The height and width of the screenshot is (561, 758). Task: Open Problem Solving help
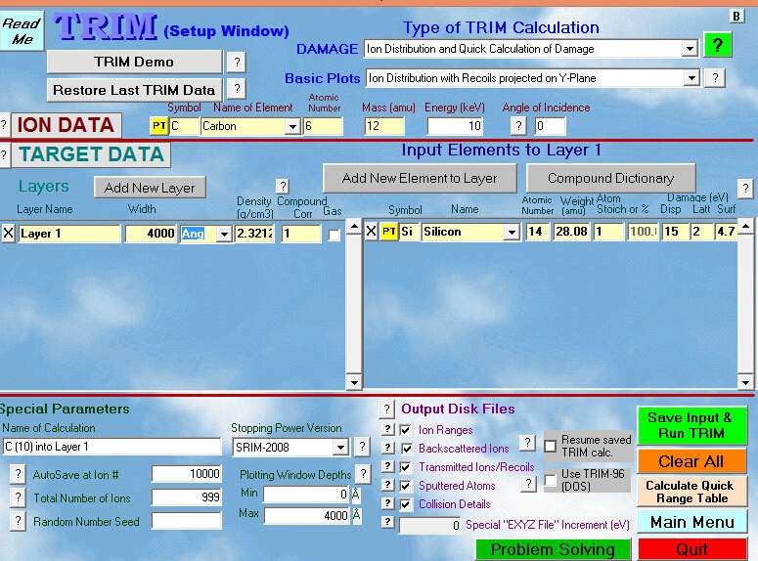pos(554,549)
